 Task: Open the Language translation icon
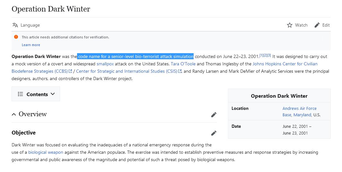[15, 25]
